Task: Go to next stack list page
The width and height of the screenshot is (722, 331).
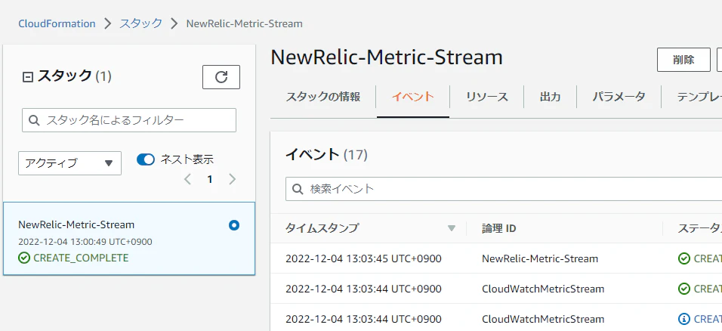Action: tap(232, 179)
